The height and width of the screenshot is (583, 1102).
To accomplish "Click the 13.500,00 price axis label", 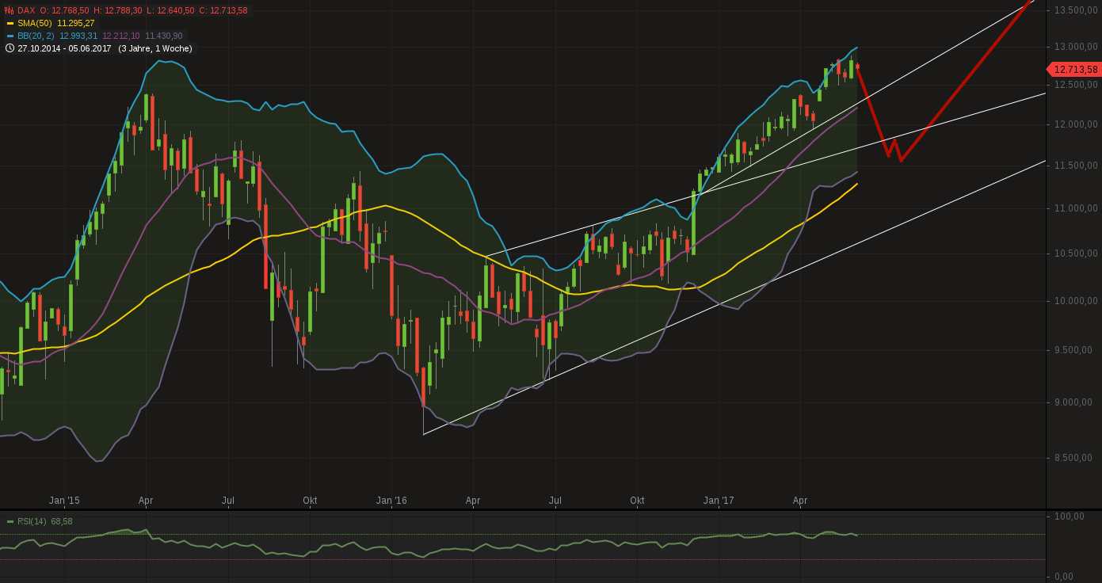I will click(1076, 10).
